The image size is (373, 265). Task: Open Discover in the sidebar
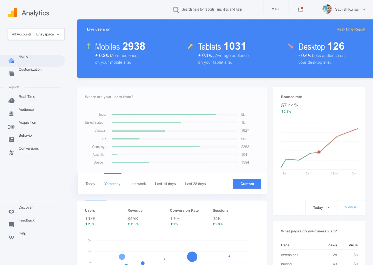pyautogui.click(x=26, y=207)
